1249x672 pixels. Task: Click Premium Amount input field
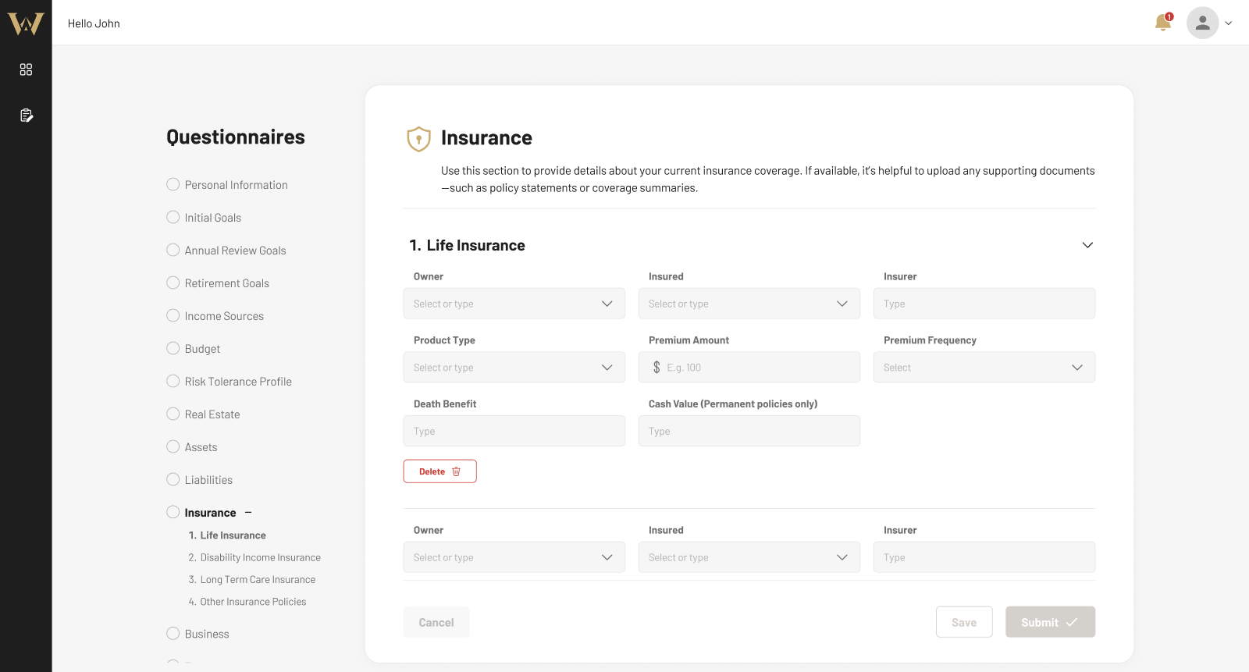pos(749,368)
